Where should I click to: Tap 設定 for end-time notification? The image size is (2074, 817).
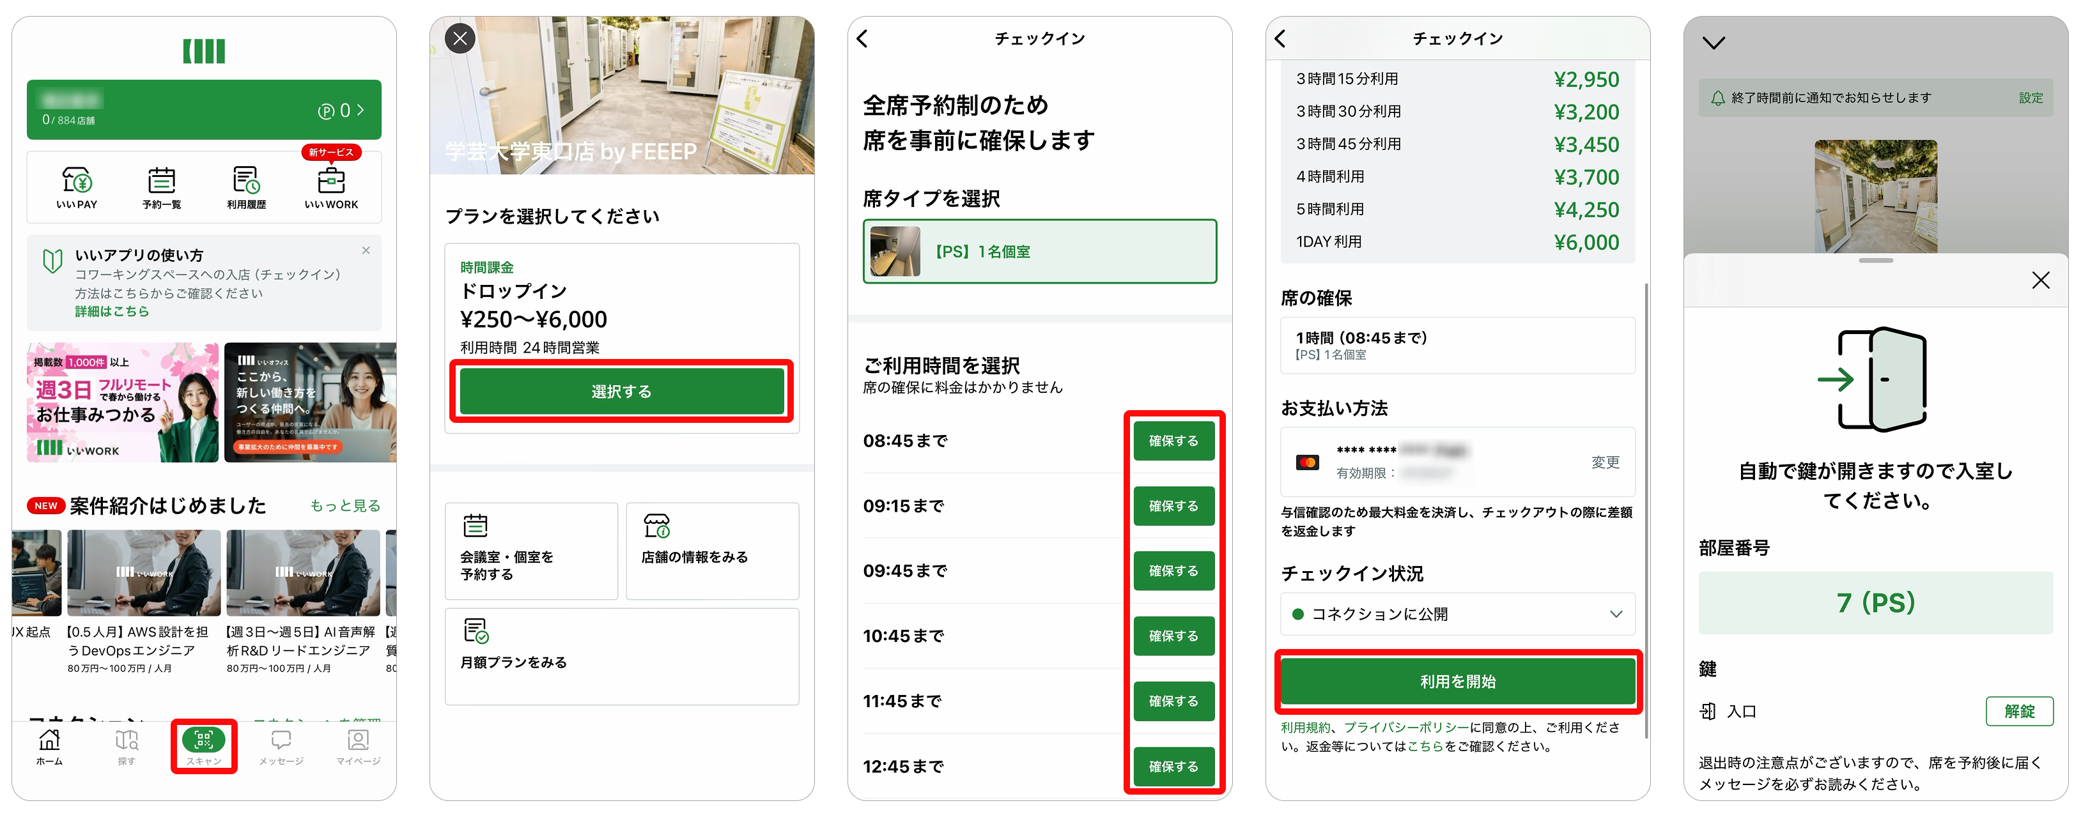pos(2031,97)
